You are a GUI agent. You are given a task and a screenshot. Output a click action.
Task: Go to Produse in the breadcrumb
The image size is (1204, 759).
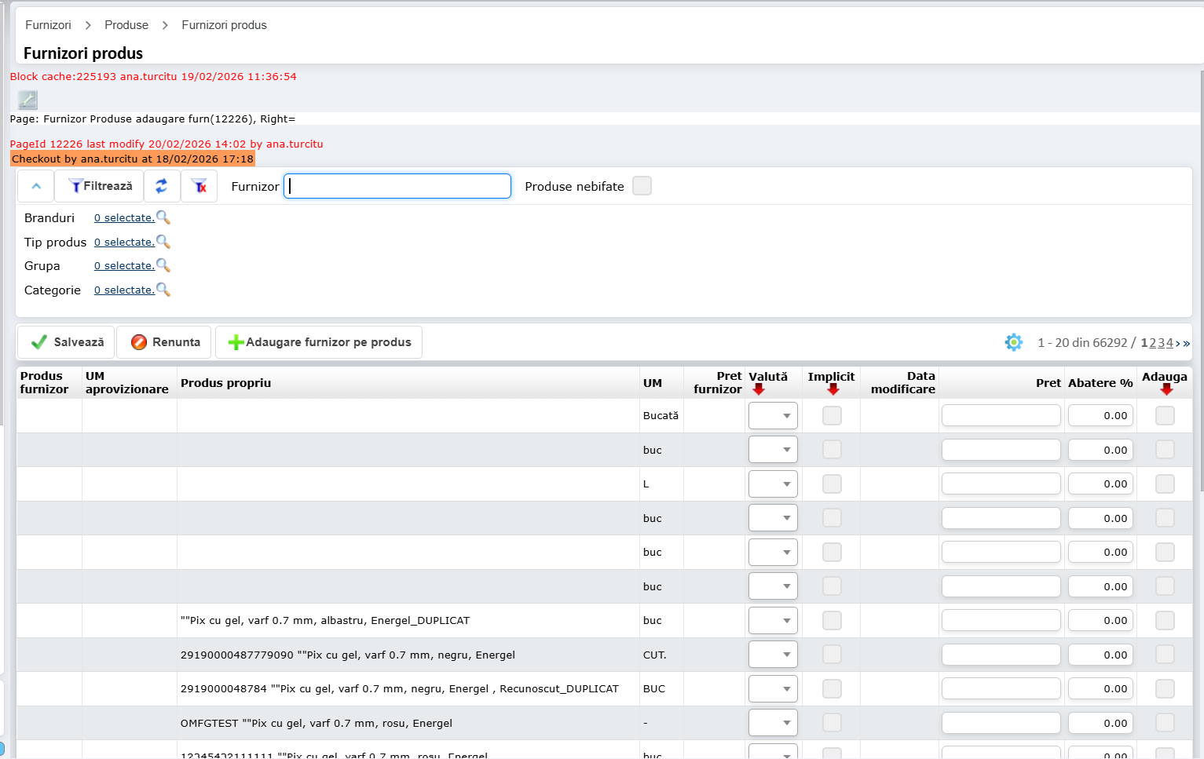click(126, 25)
